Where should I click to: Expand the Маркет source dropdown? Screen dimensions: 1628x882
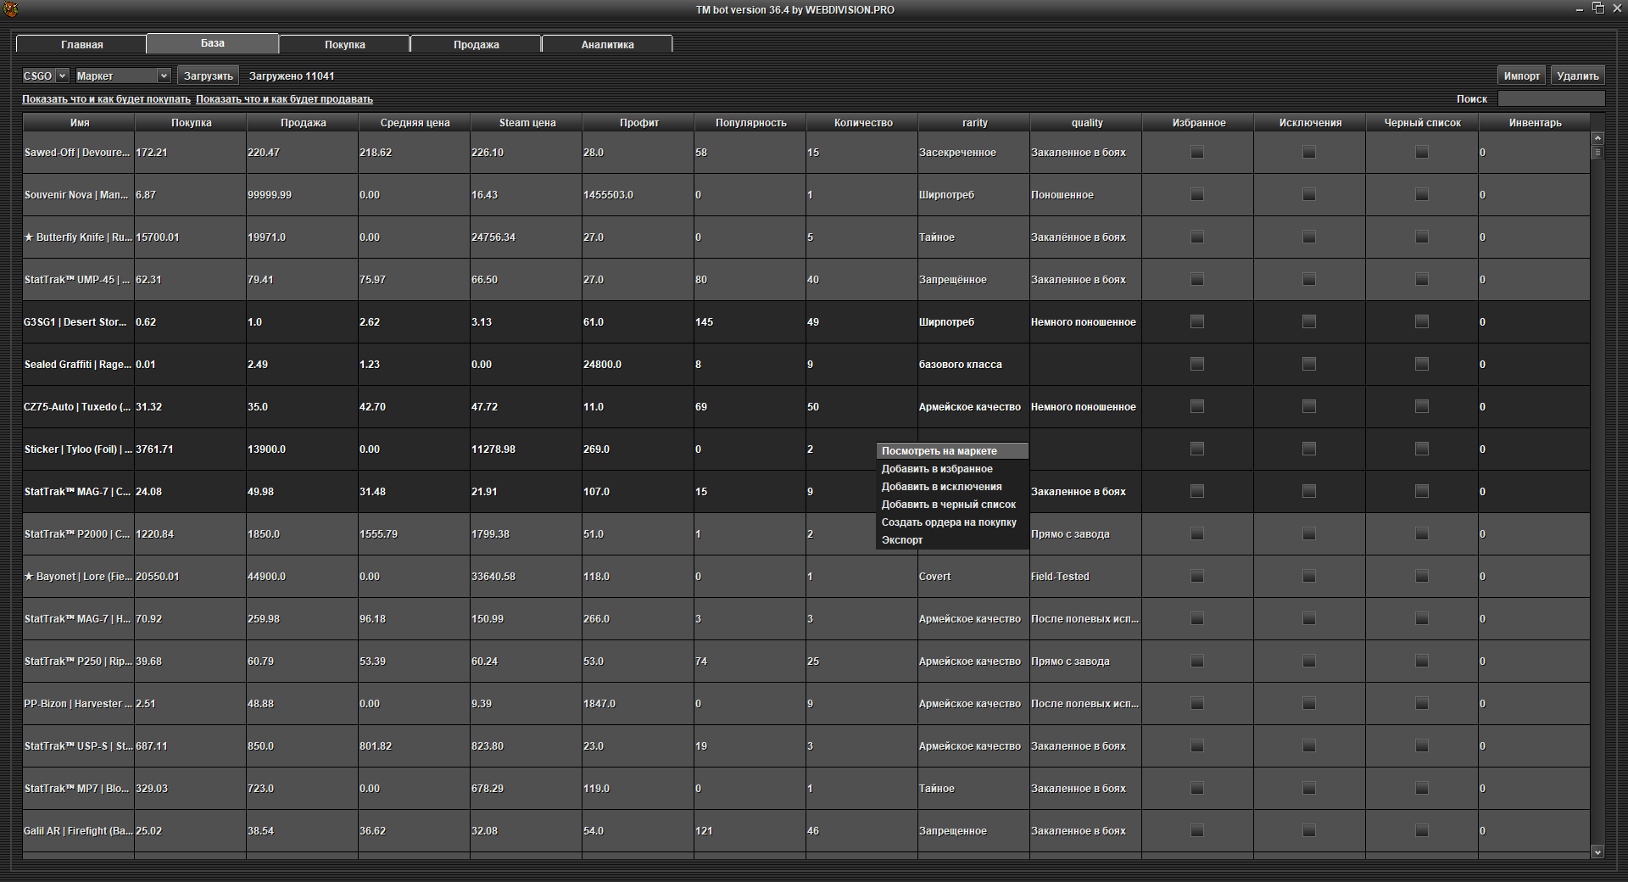pos(123,76)
